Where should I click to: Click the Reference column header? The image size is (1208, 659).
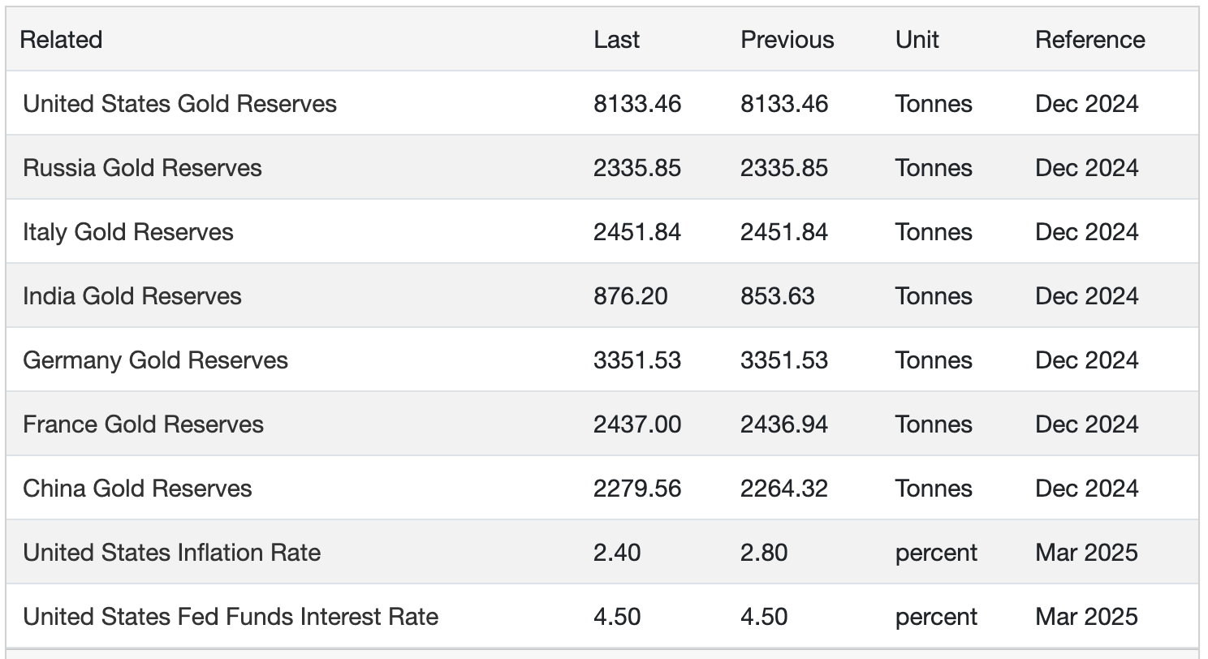[1089, 40]
